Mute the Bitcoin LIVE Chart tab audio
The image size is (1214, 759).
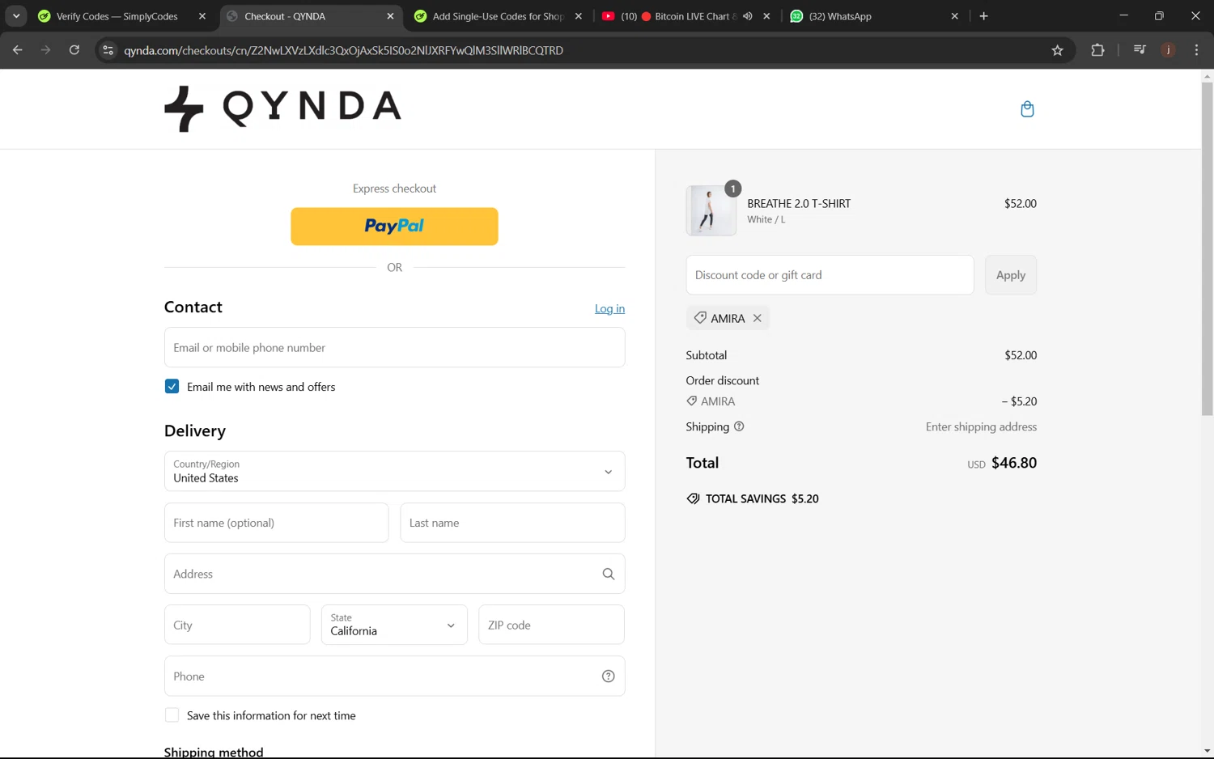747,16
